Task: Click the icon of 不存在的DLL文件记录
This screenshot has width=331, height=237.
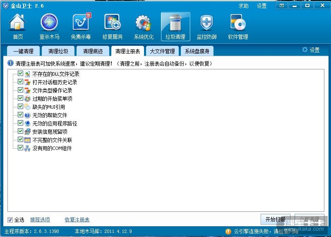Action: tap(27, 74)
